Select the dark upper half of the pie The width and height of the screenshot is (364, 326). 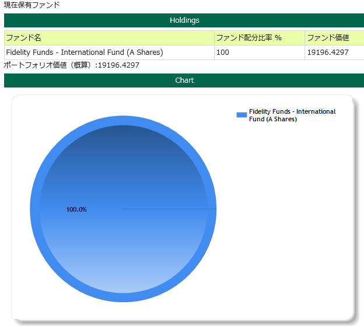[x=123, y=163]
